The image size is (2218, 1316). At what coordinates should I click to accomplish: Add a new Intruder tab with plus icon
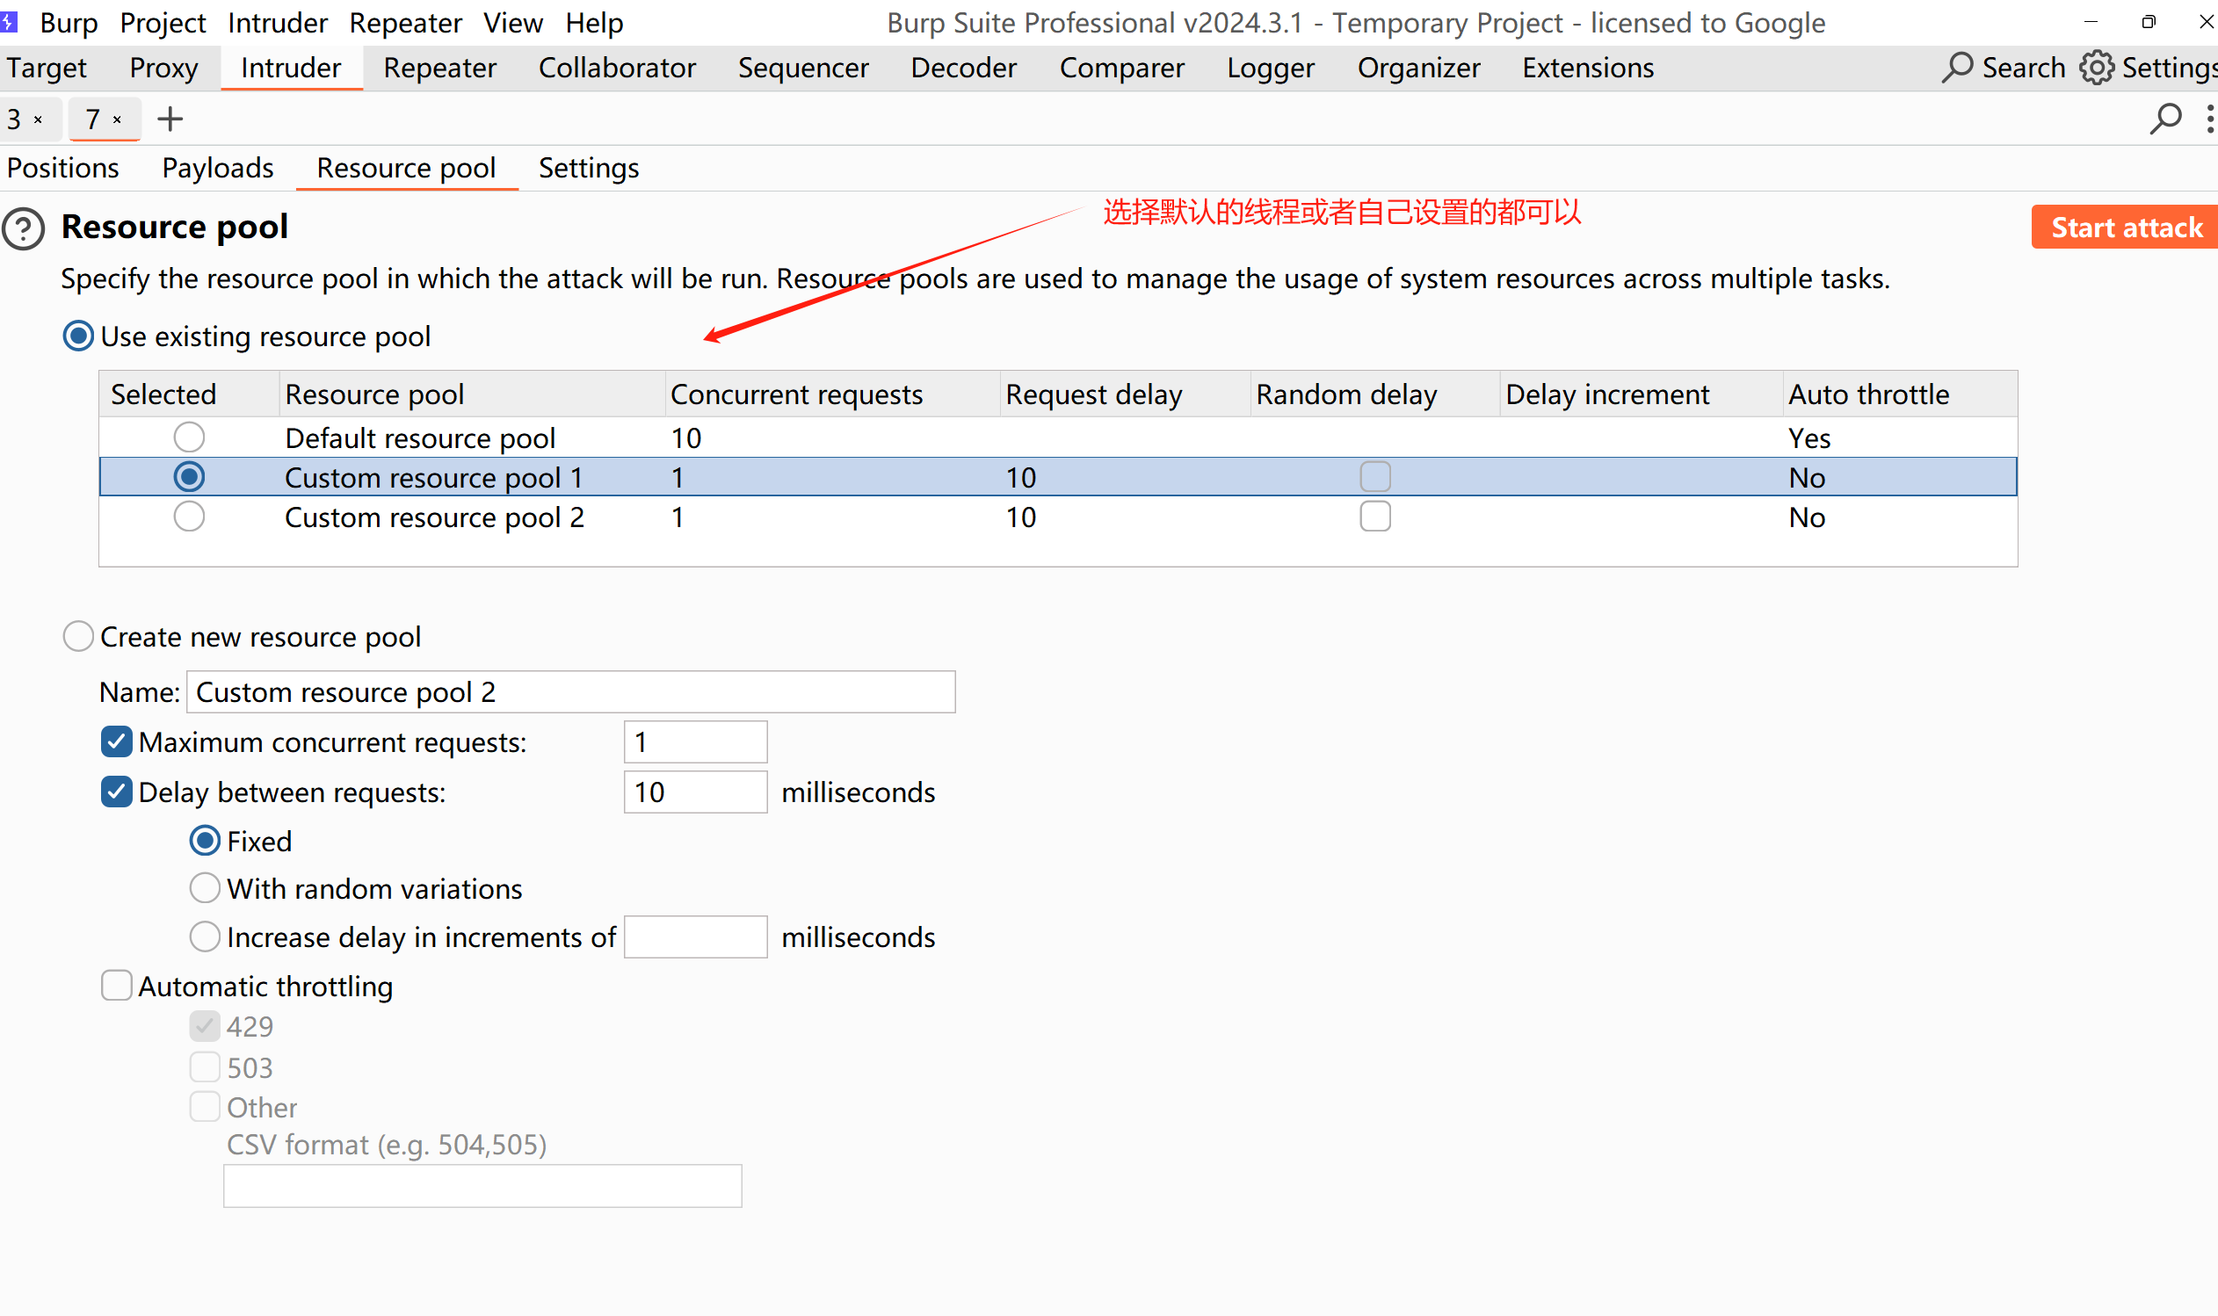click(170, 119)
